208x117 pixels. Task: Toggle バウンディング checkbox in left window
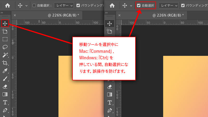pos(78,5)
